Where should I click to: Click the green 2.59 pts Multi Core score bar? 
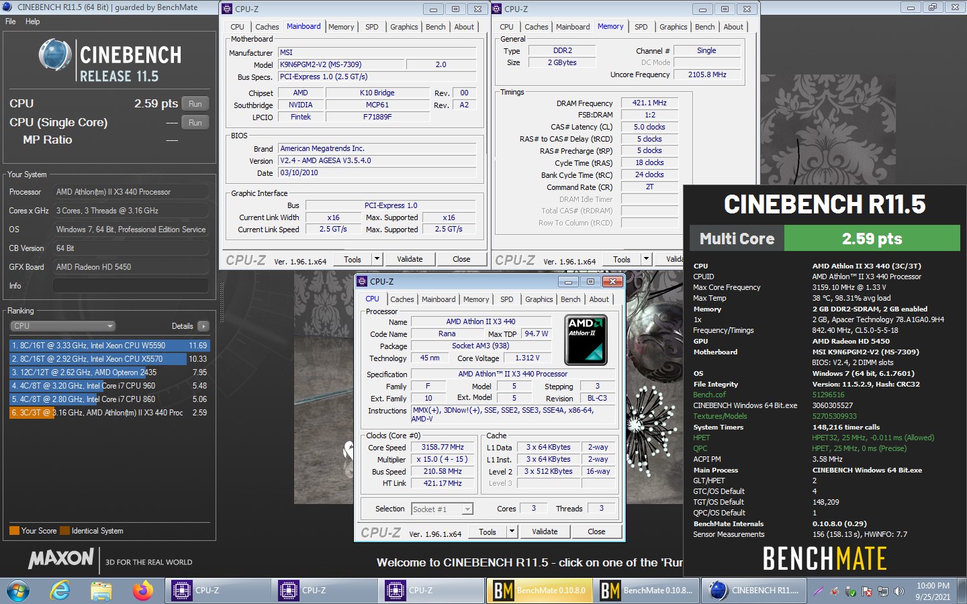pos(872,238)
